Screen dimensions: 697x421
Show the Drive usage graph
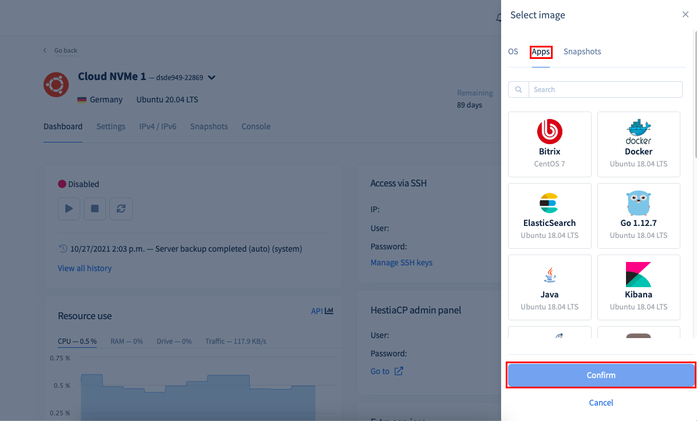pyautogui.click(x=174, y=341)
